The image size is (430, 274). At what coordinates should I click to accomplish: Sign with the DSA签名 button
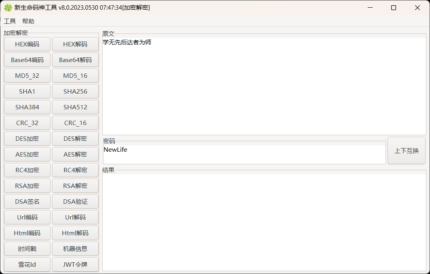pos(27,202)
